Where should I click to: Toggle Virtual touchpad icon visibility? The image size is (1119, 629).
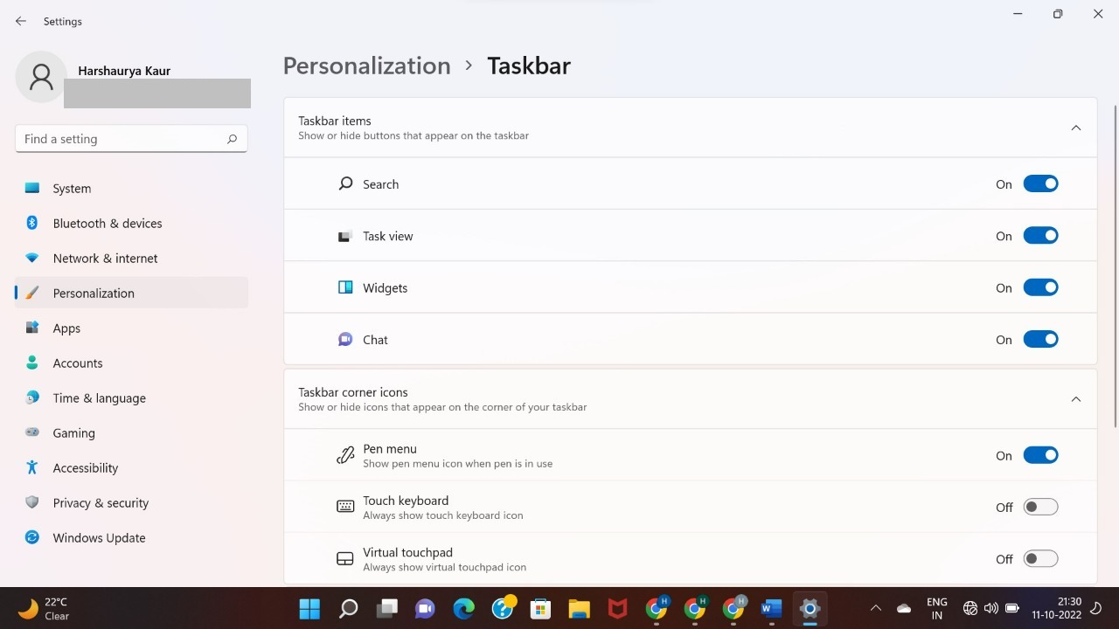click(x=1040, y=558)
